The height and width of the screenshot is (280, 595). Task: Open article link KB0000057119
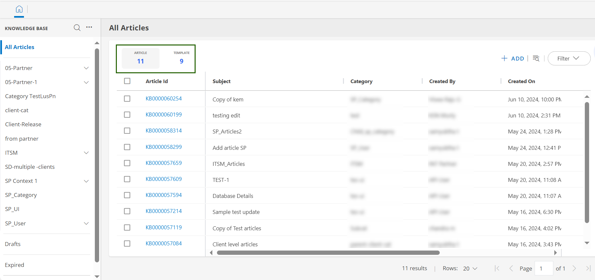click(x=164, y=227)
